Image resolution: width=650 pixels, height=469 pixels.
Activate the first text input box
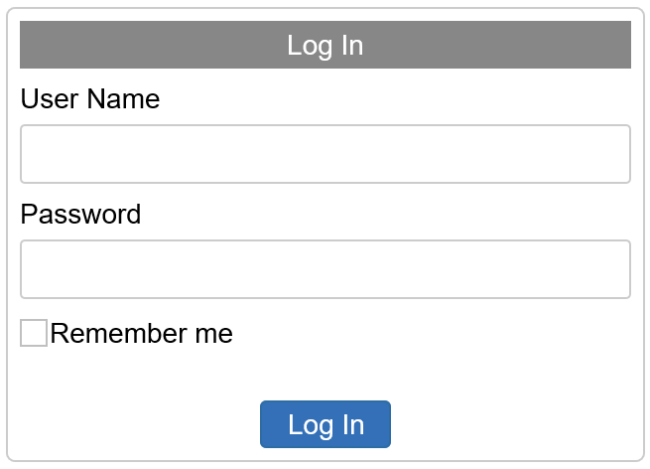325,154
